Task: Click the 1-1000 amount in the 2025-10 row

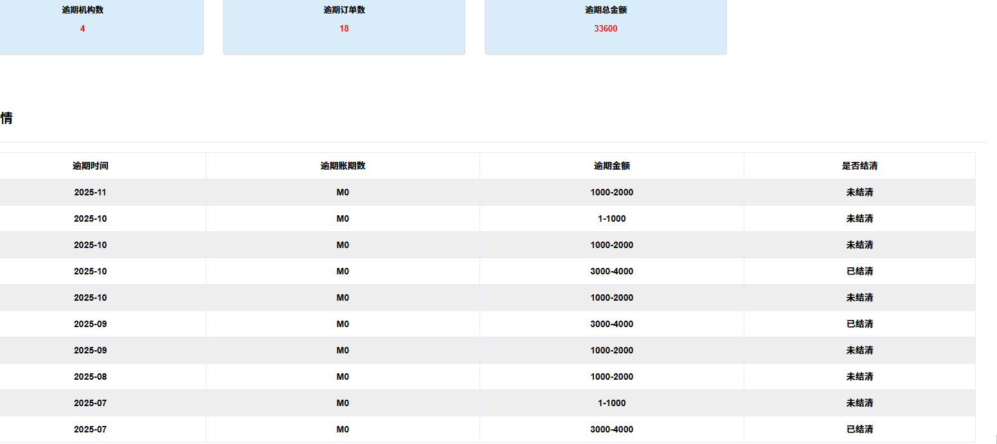Action: 611,218
